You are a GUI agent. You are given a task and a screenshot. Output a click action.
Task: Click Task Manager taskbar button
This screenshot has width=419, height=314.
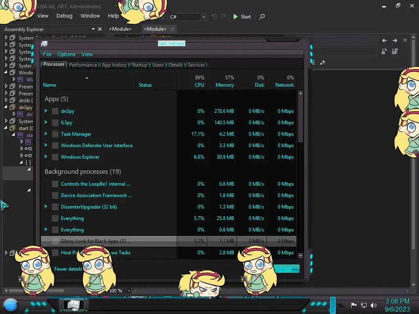74,305
